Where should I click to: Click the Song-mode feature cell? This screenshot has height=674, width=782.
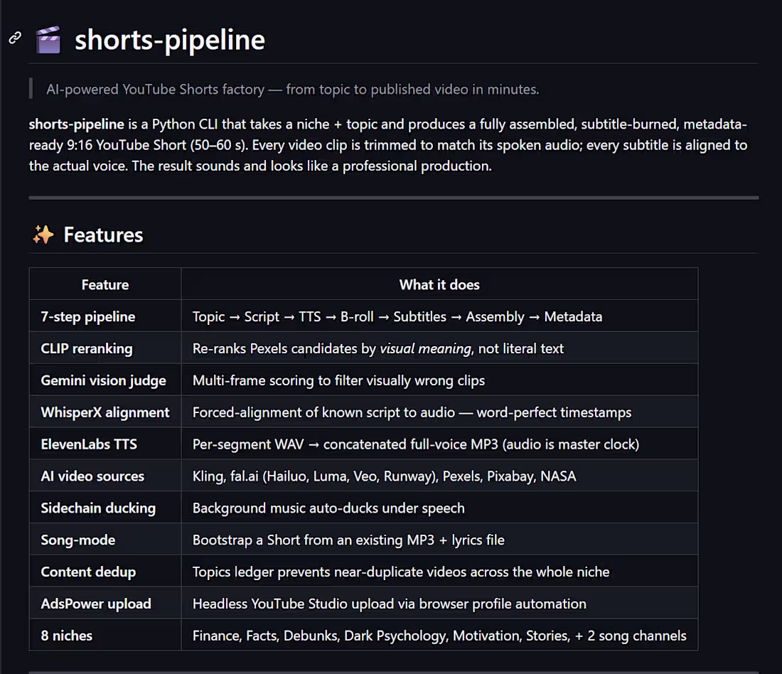[105, 540]
